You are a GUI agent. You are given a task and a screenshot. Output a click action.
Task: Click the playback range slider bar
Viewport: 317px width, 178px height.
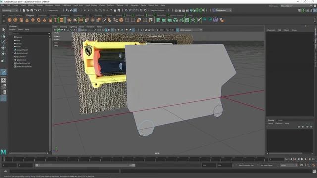(x=85, y=165)
